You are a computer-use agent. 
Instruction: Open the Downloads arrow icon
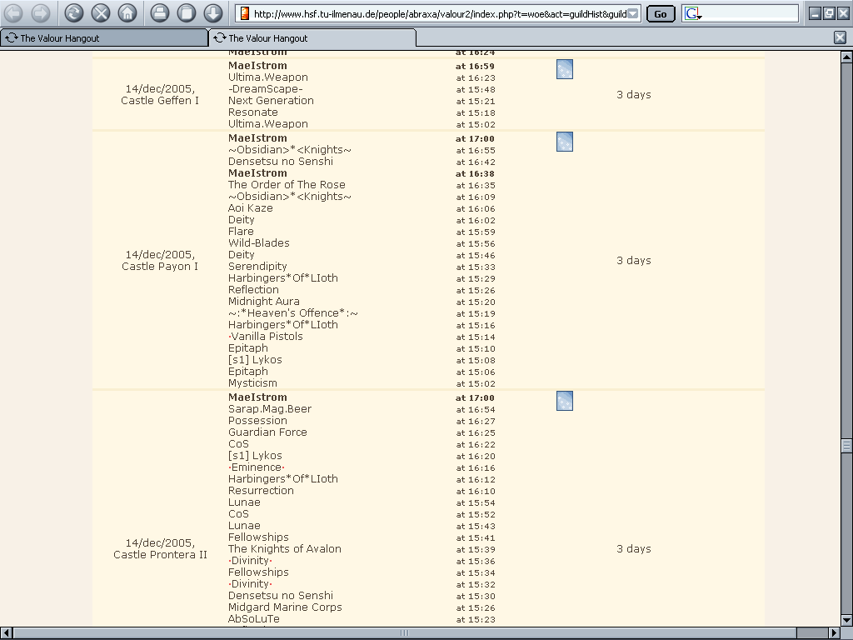coord(212,13)
